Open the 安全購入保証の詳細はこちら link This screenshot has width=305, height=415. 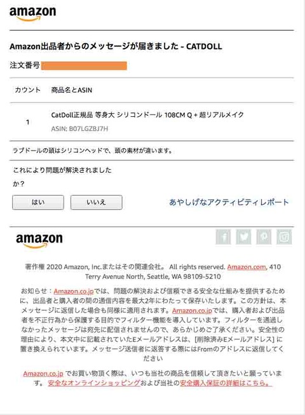[226, 383]
